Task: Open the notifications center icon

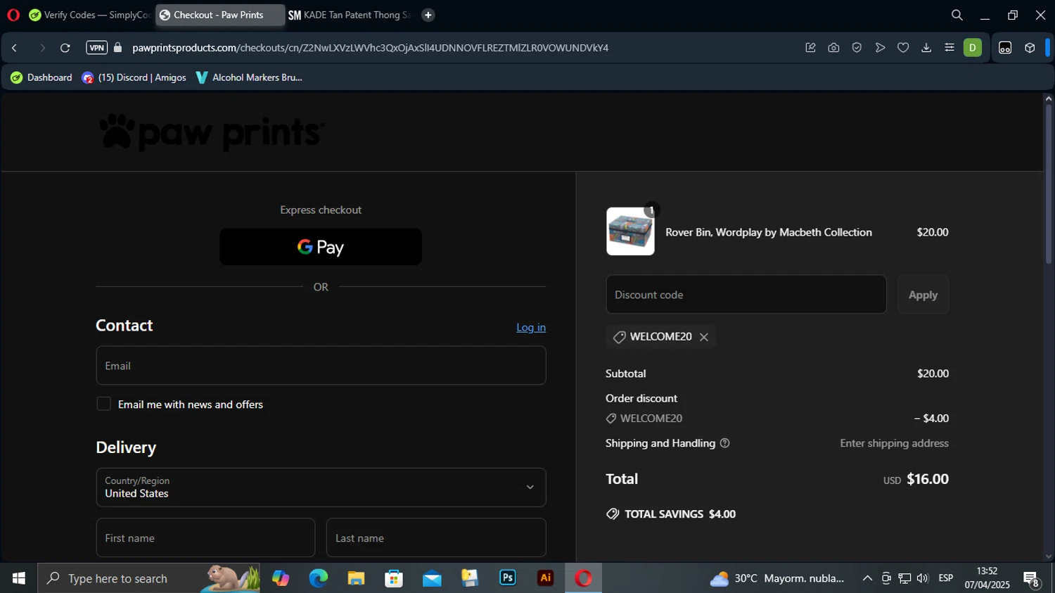Action: tap(1032, 579)
